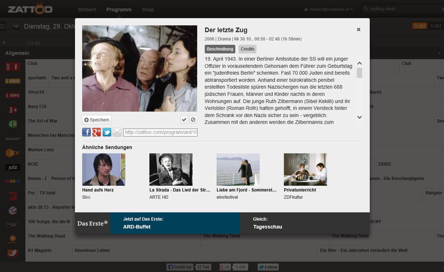Select the 4+ channel icon
This screenshot has height=272, width=444.
pyautogui.click(x=13, y=124)
